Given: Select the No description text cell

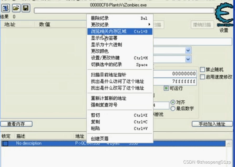Looking at the screenshot, I should point(29,143).
